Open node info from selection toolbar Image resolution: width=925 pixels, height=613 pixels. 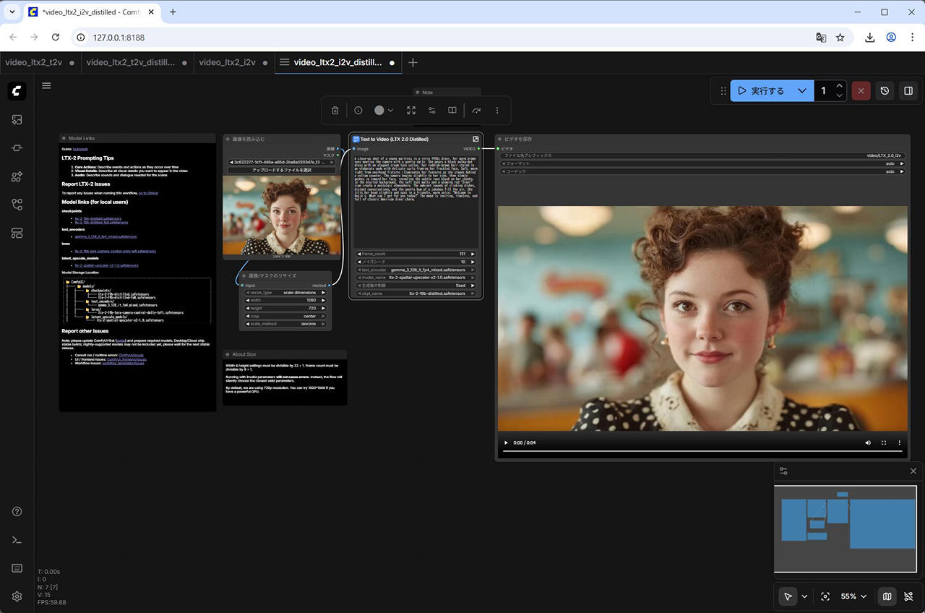[358, 111]
